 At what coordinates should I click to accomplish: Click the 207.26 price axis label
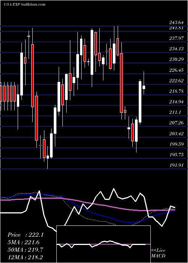[x=176, y=123]
